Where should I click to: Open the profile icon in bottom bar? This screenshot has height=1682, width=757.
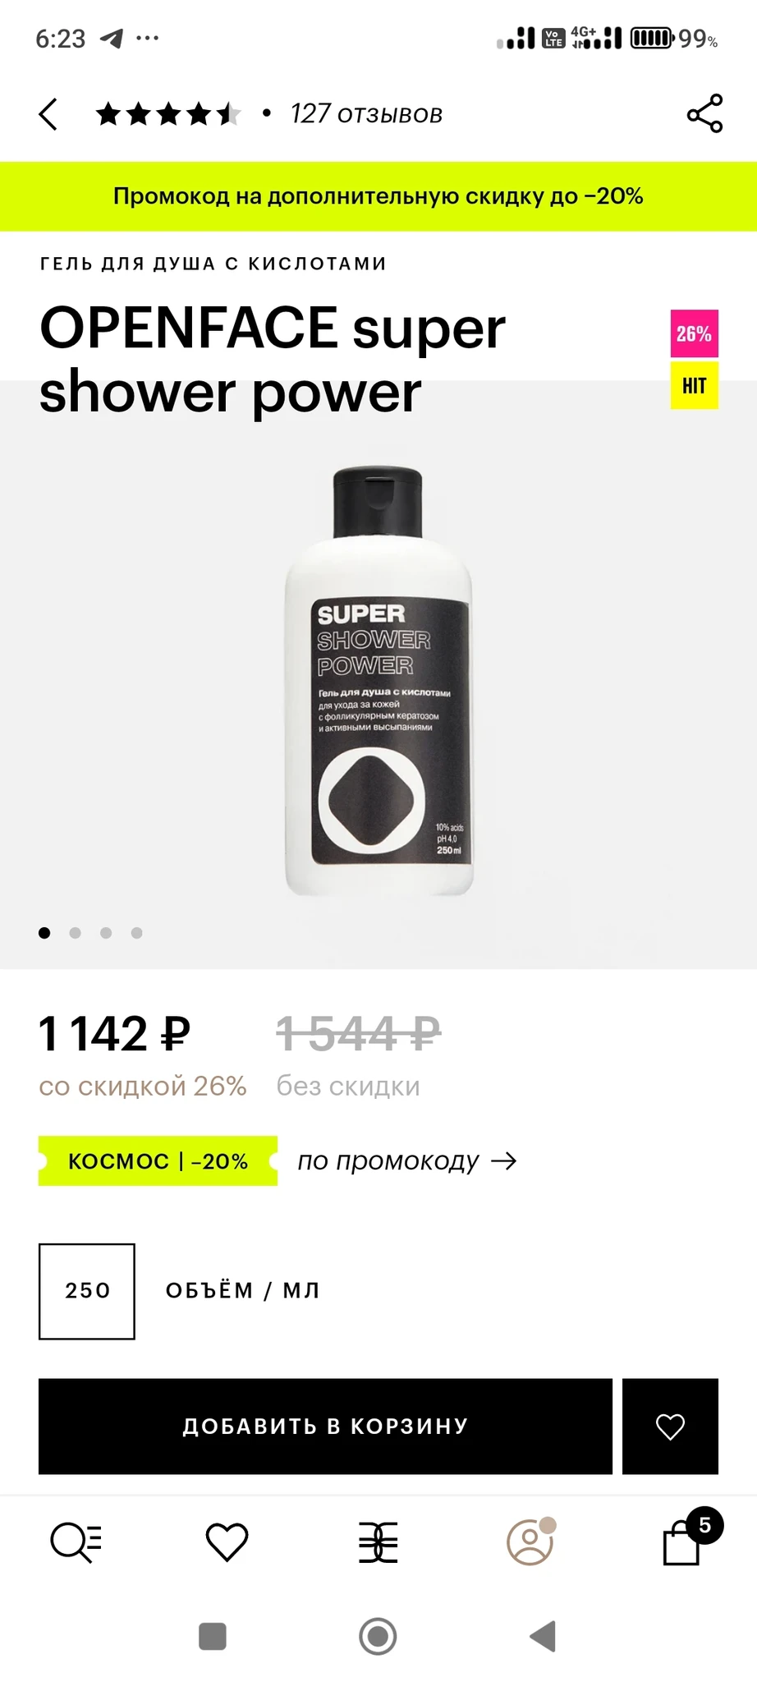tap(530, 1542)
